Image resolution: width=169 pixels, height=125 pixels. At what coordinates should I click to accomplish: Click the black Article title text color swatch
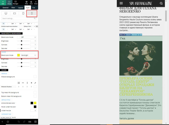(x=32, y=103)
